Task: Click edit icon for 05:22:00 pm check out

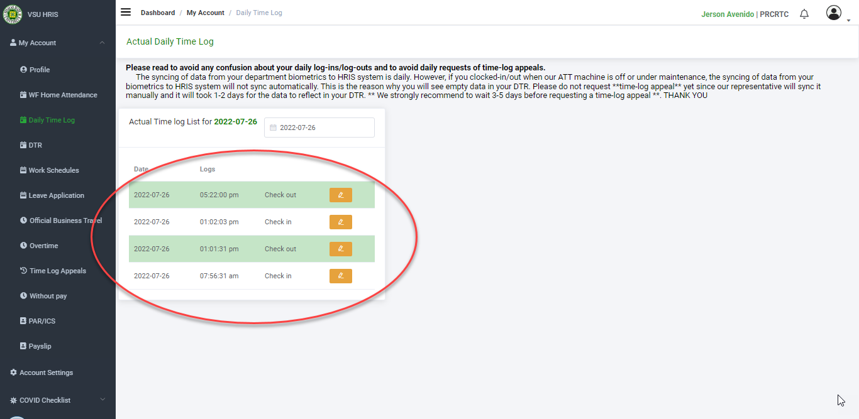Action: (x=340, y=195)
